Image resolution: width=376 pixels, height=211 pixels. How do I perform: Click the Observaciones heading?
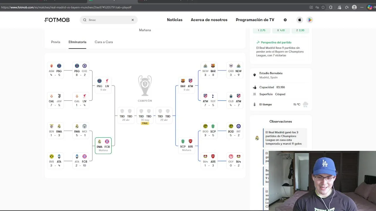[281, 121]
